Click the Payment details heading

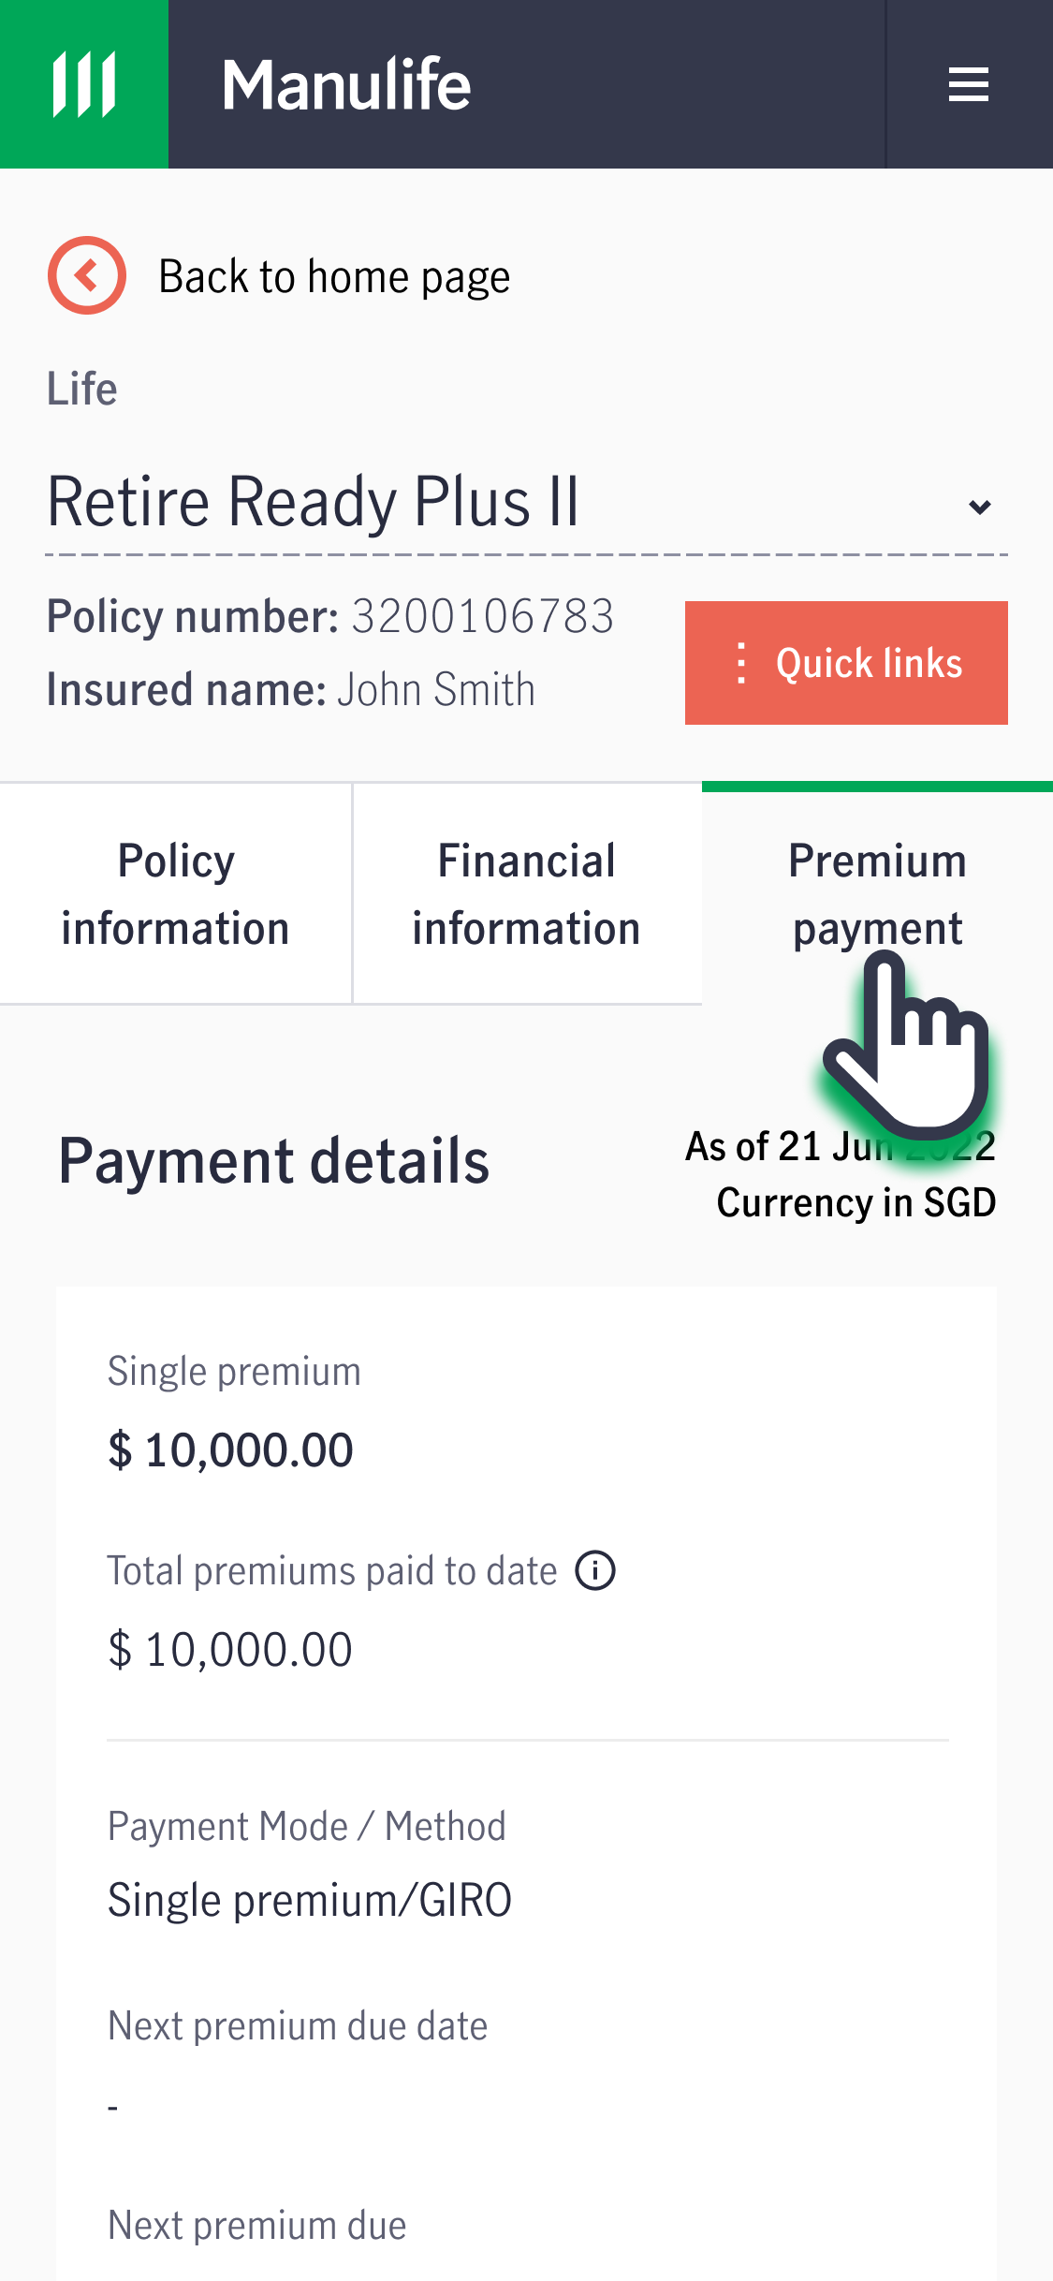click(x=274, y=1161)
